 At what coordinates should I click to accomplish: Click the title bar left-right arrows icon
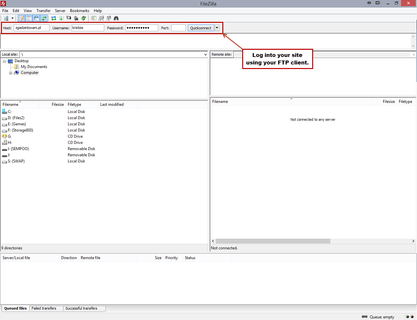[x=369, y=3]
